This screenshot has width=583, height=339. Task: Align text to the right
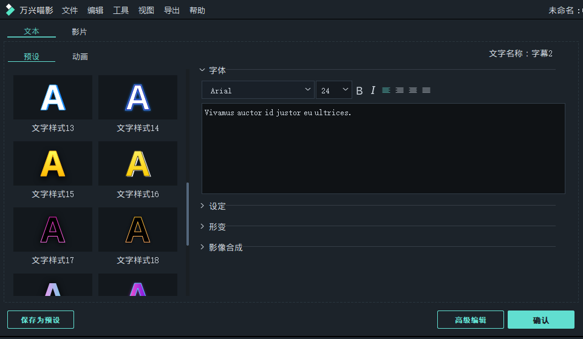(413, 90)
